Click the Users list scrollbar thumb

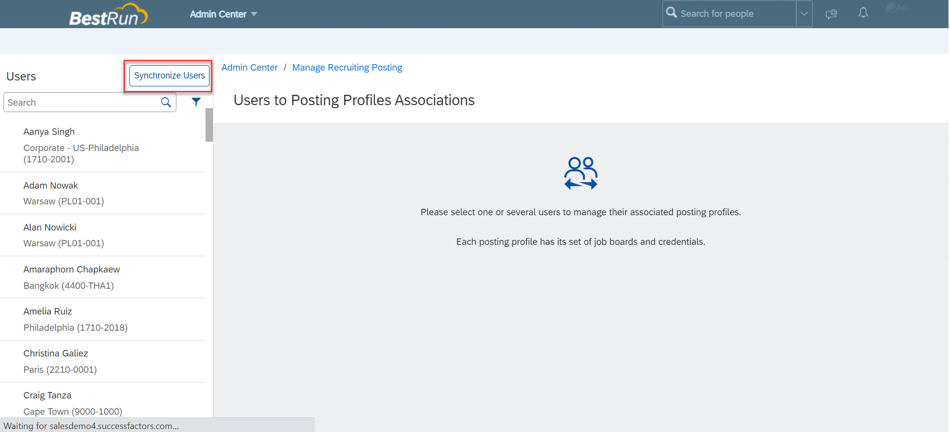click(x=209, y=125)
